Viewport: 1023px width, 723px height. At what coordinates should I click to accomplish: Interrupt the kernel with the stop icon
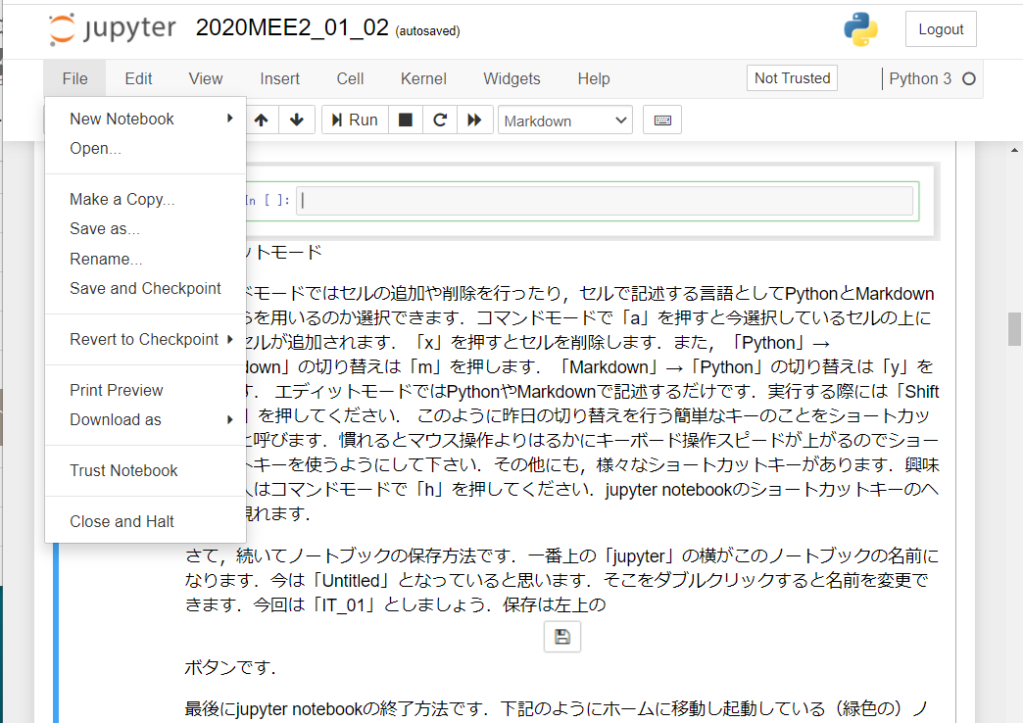point(405,120)
